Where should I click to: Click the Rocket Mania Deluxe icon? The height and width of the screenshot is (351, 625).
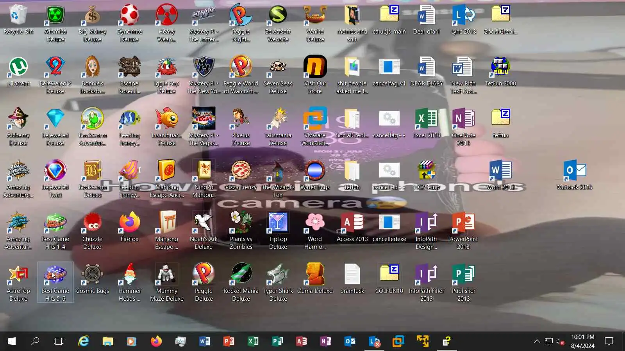tap(241, 283)
